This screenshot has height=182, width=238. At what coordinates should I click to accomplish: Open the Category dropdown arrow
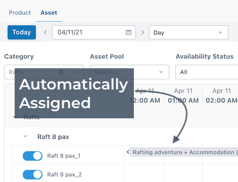(x=76, y=72)
